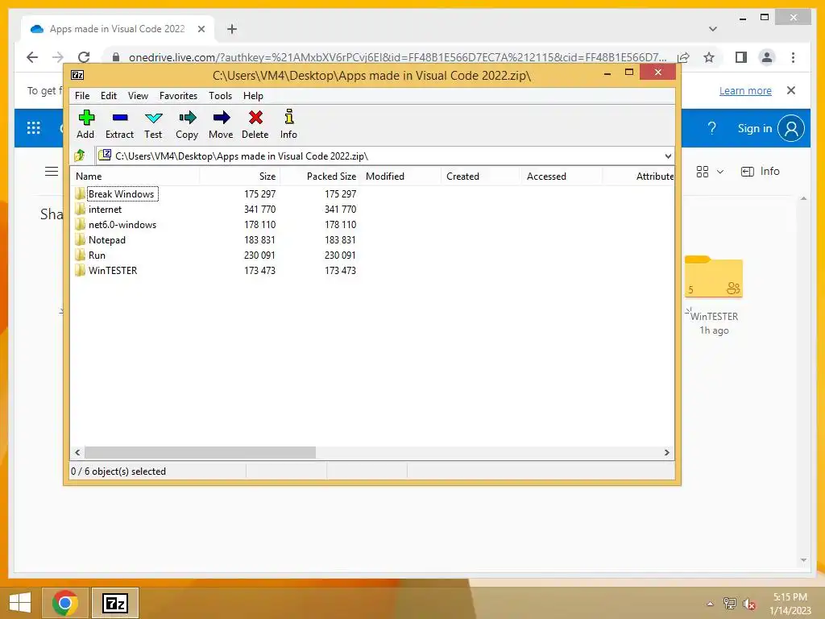Sort by Packed Size column header
Screen dimensions: 825x619
(x=321, y=177)
